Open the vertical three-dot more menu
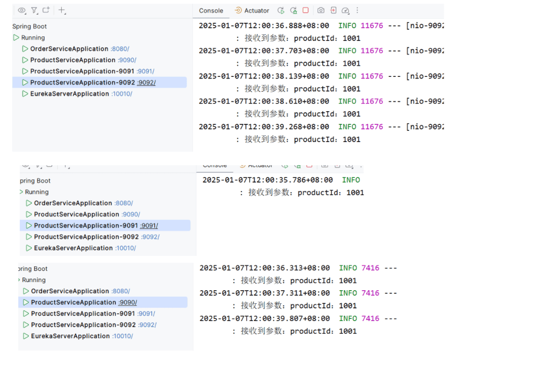The image size is (543, 367). [x=357, y=11]
